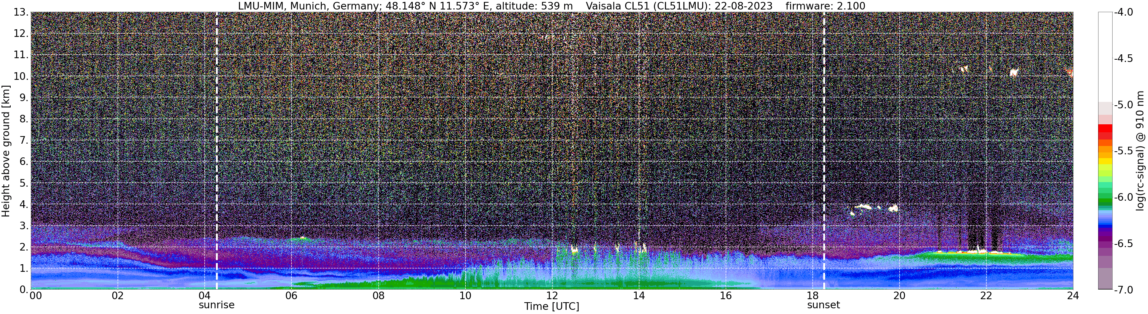Viewport: 1148px width, 314px height.
Task: Click the colorbar tick label '-4.5'
Action: point(1124,58)
